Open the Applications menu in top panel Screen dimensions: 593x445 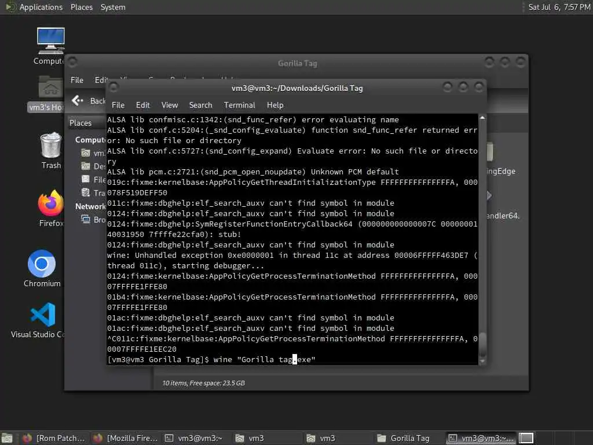pyautogui.click(x=41, y=7)
